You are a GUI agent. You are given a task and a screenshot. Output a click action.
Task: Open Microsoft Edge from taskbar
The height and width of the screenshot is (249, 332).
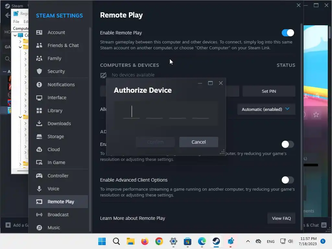(202, 241)
